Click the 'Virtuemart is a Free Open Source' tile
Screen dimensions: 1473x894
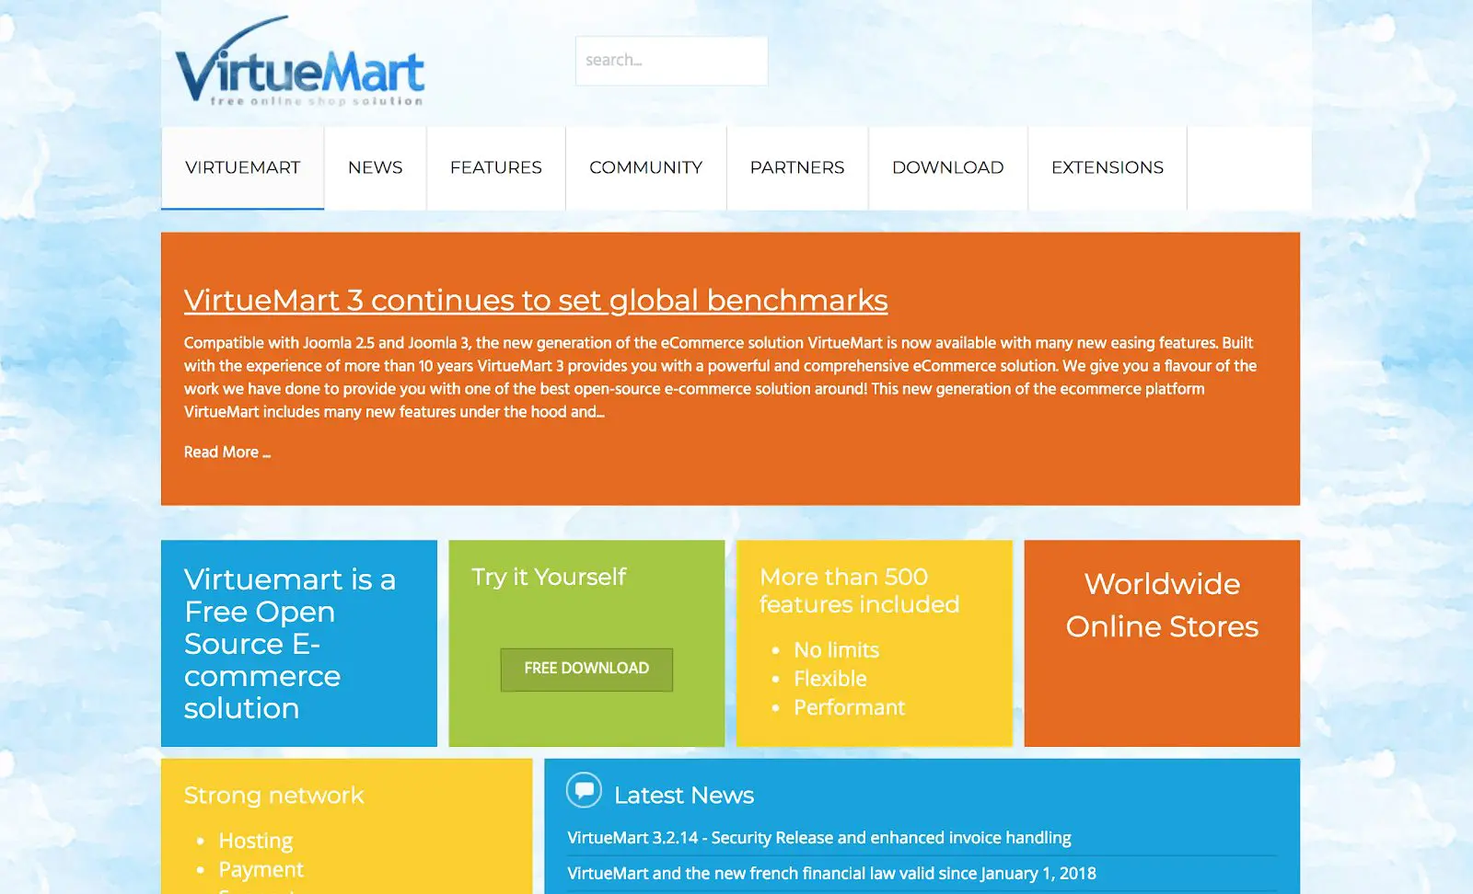299,643
